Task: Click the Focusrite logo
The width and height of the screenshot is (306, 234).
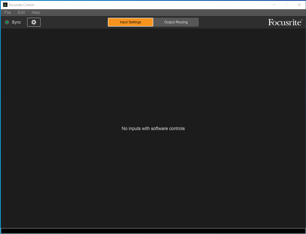Action: coord(284,22)
